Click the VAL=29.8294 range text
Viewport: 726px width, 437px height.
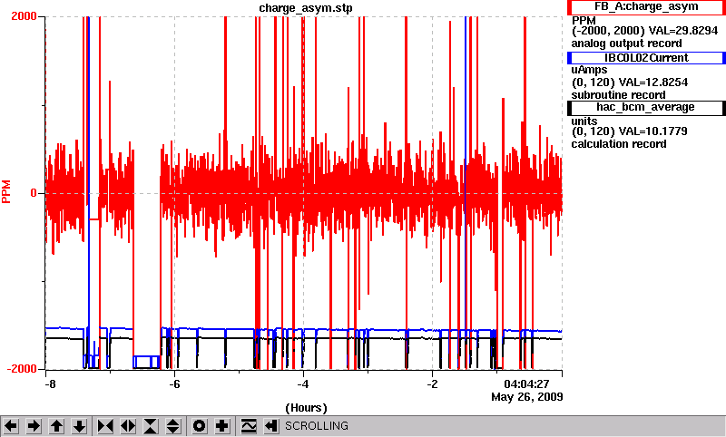point(644,31)
